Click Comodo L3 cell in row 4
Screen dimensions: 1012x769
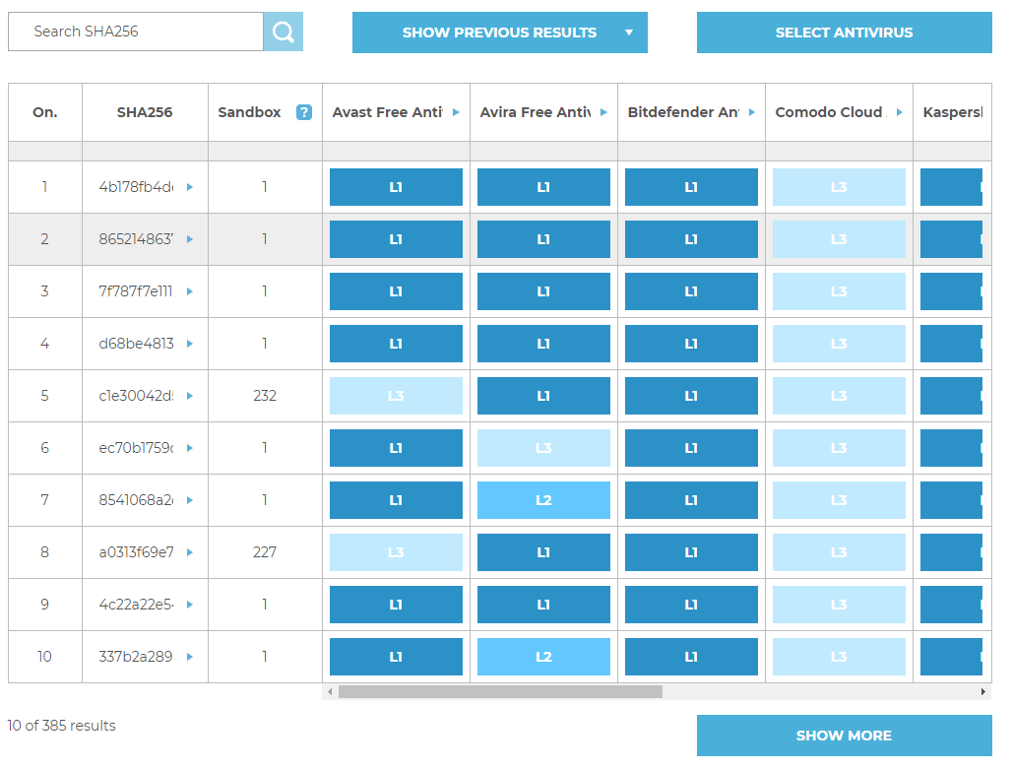click(839, 345)
